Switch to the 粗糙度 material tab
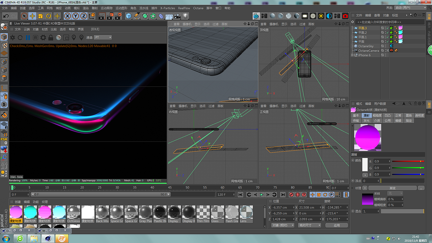 (377, 115)
